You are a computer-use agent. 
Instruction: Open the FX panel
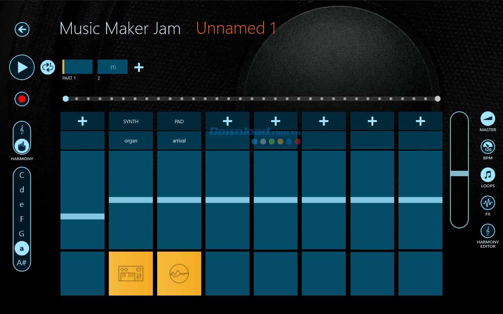[x=488, y=203]
